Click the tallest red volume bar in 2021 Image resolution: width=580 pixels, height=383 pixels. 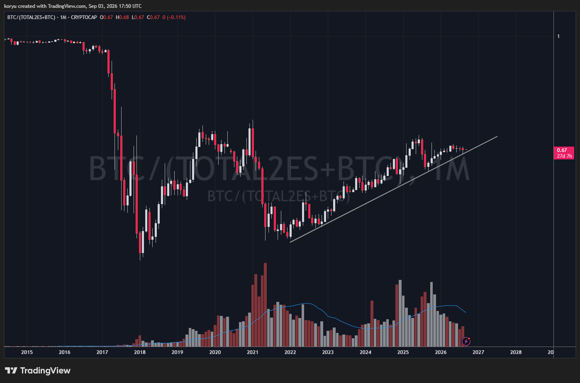(265, 305)
